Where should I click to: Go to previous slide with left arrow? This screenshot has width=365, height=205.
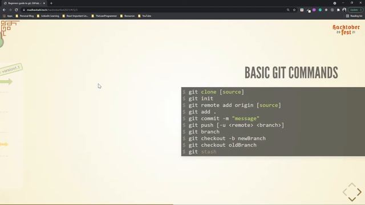(344, 192)
